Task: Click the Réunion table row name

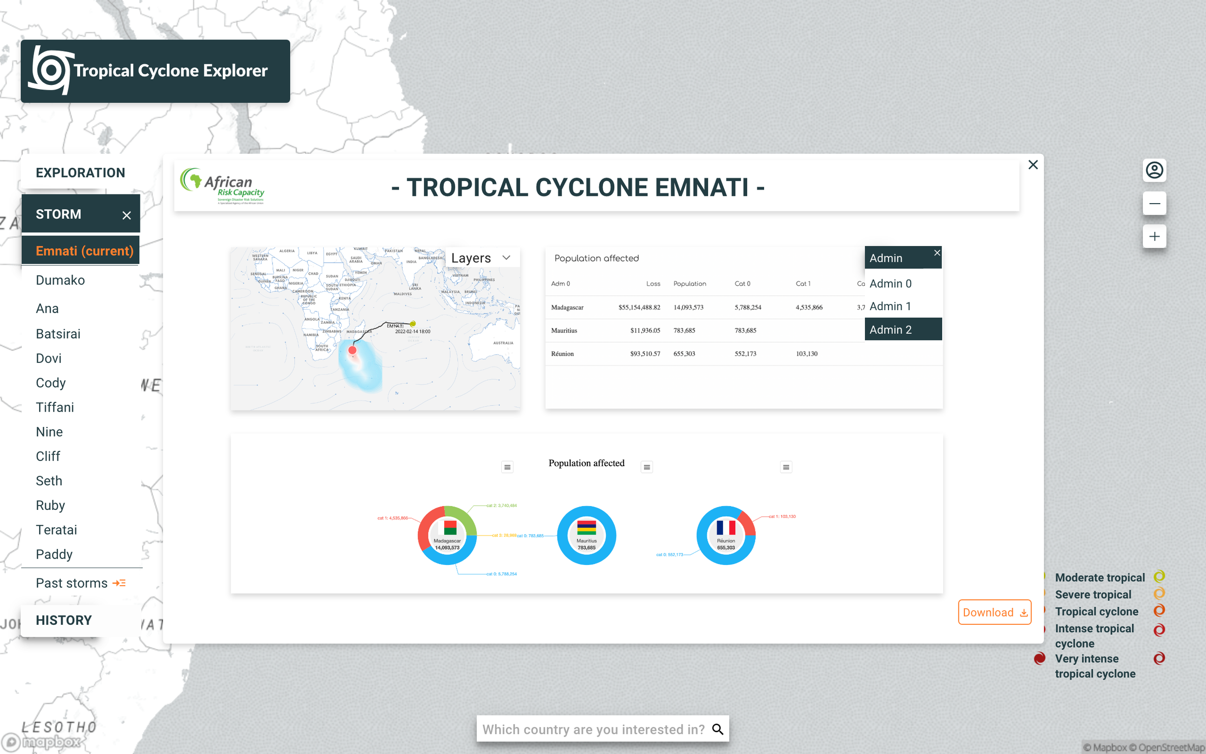Action: click(562, 354)
